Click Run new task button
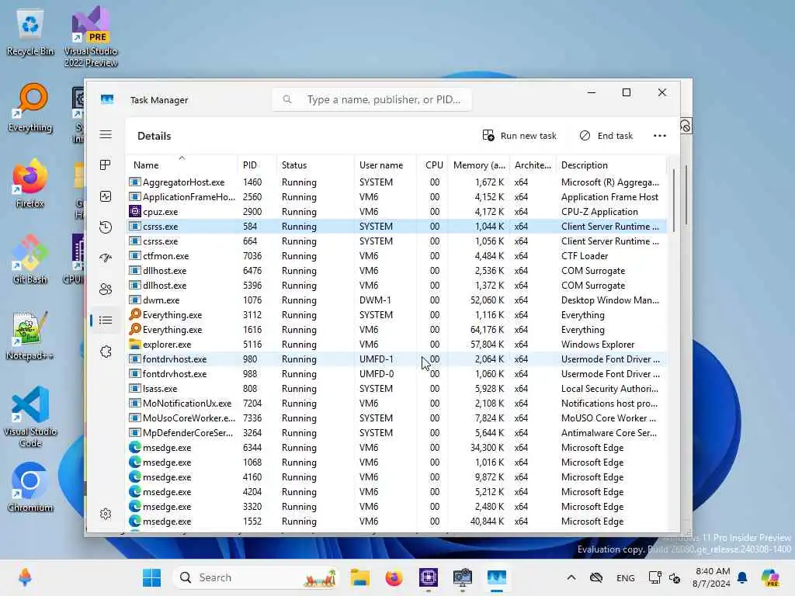The height and width of the screenshot is (596, 795). pos(519,136)
